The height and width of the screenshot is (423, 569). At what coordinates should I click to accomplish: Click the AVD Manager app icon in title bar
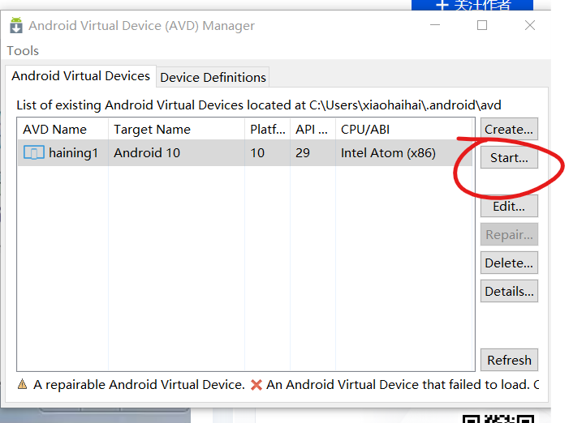(x=16, y=26)
